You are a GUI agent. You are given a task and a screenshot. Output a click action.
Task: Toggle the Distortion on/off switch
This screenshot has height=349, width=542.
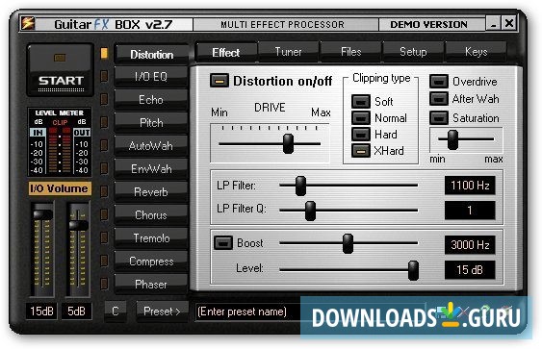click(219, 81)
